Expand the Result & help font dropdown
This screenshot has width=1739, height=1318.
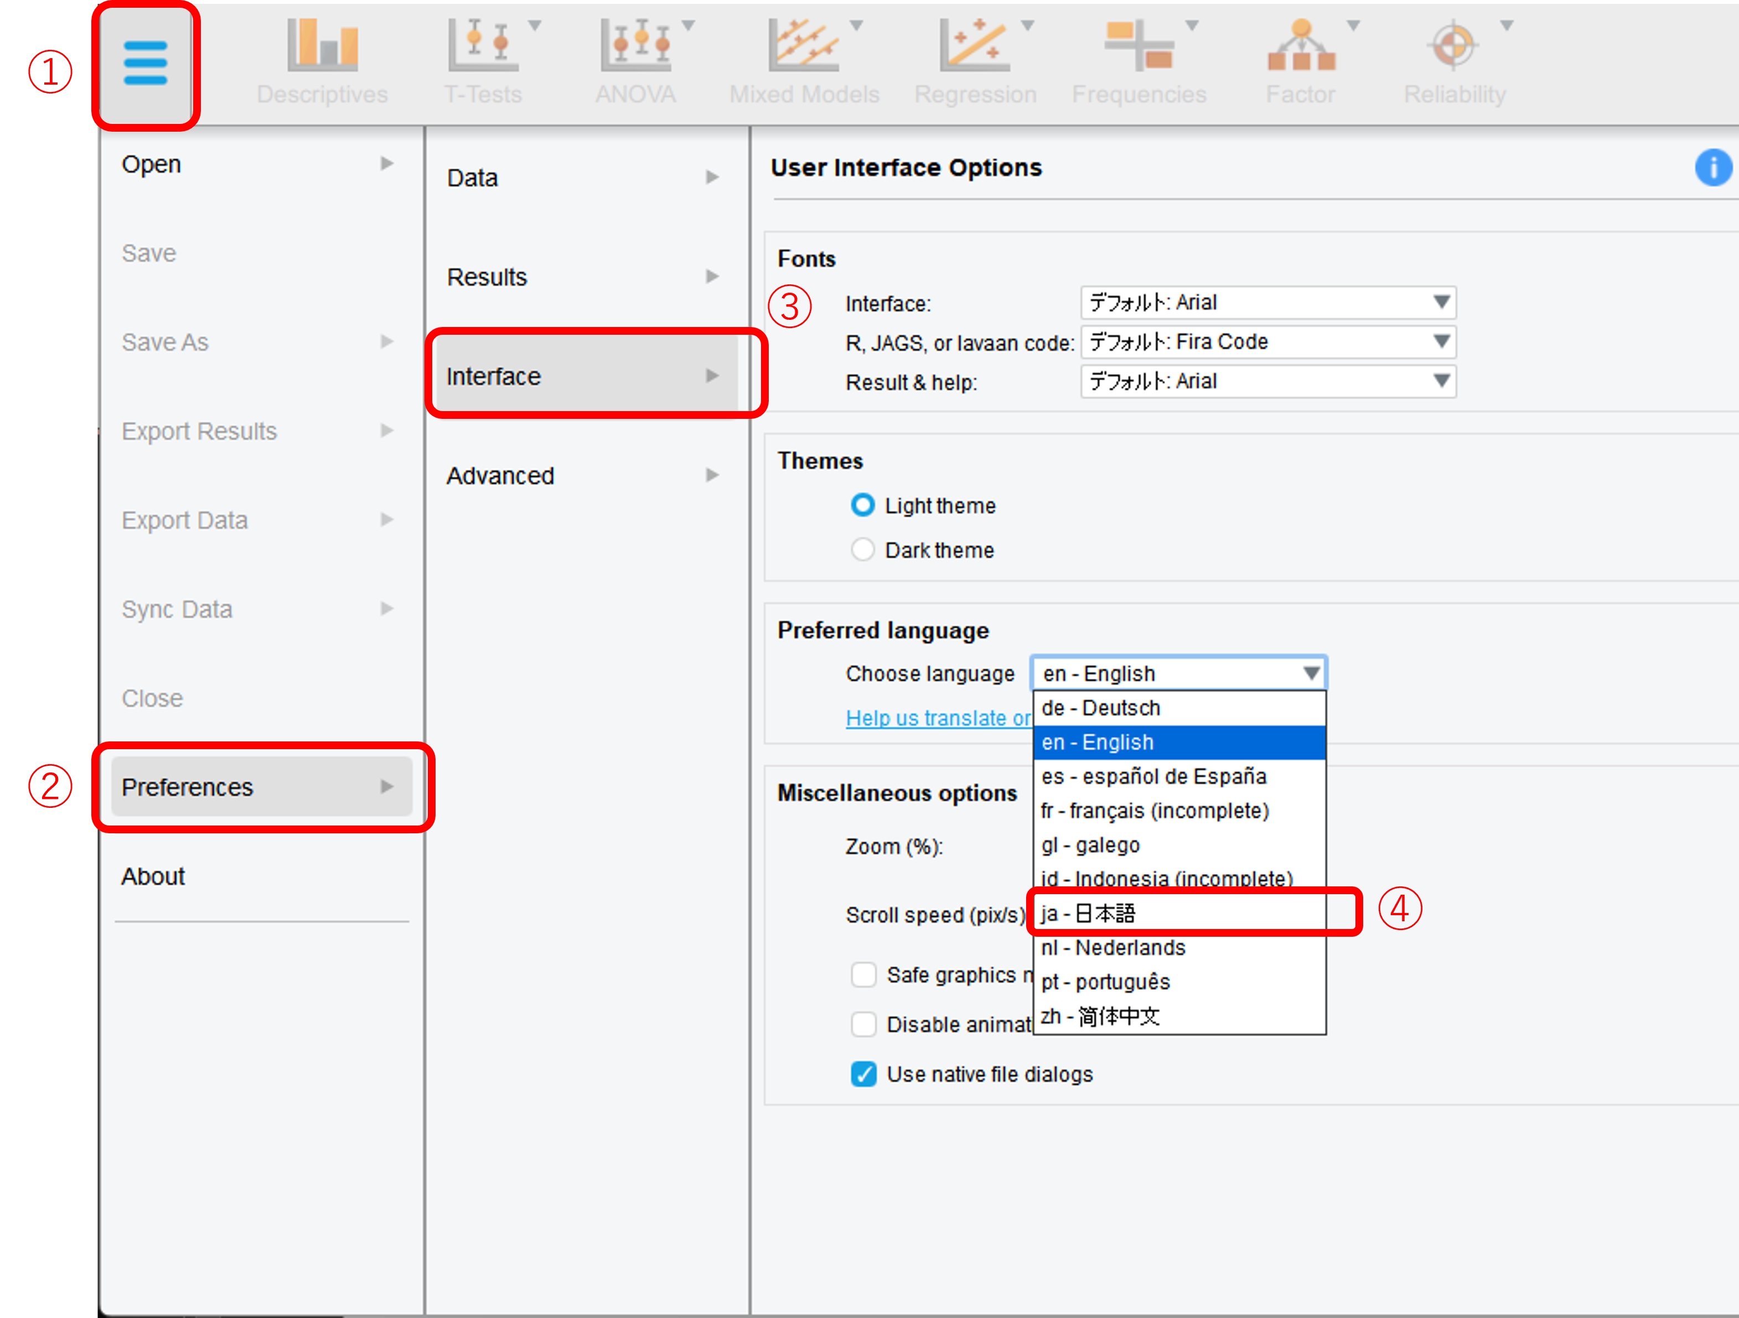1267,381
